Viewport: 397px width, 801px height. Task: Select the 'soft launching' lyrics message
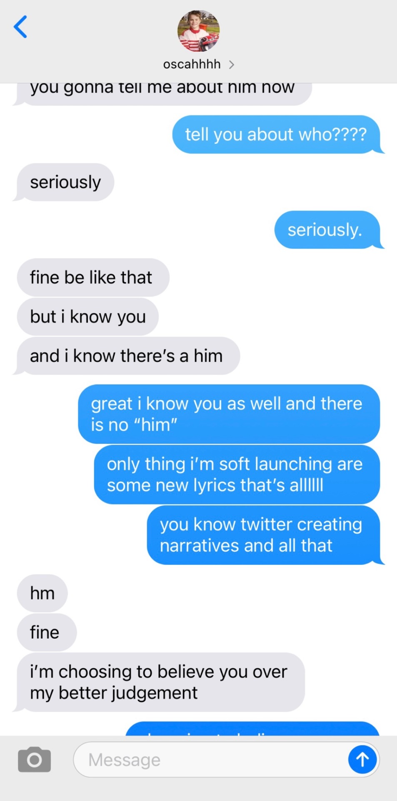click(x=237, y=474)
